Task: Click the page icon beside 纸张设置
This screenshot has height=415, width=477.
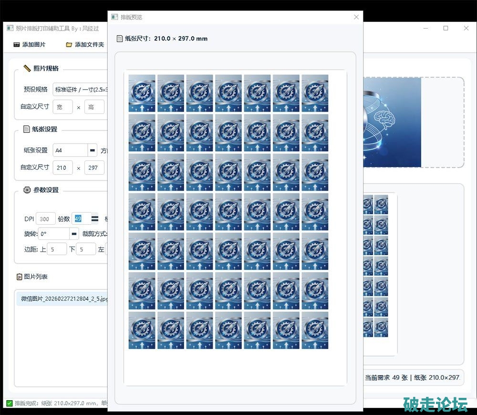Action: pyautogui.click(x=27, y=129)
